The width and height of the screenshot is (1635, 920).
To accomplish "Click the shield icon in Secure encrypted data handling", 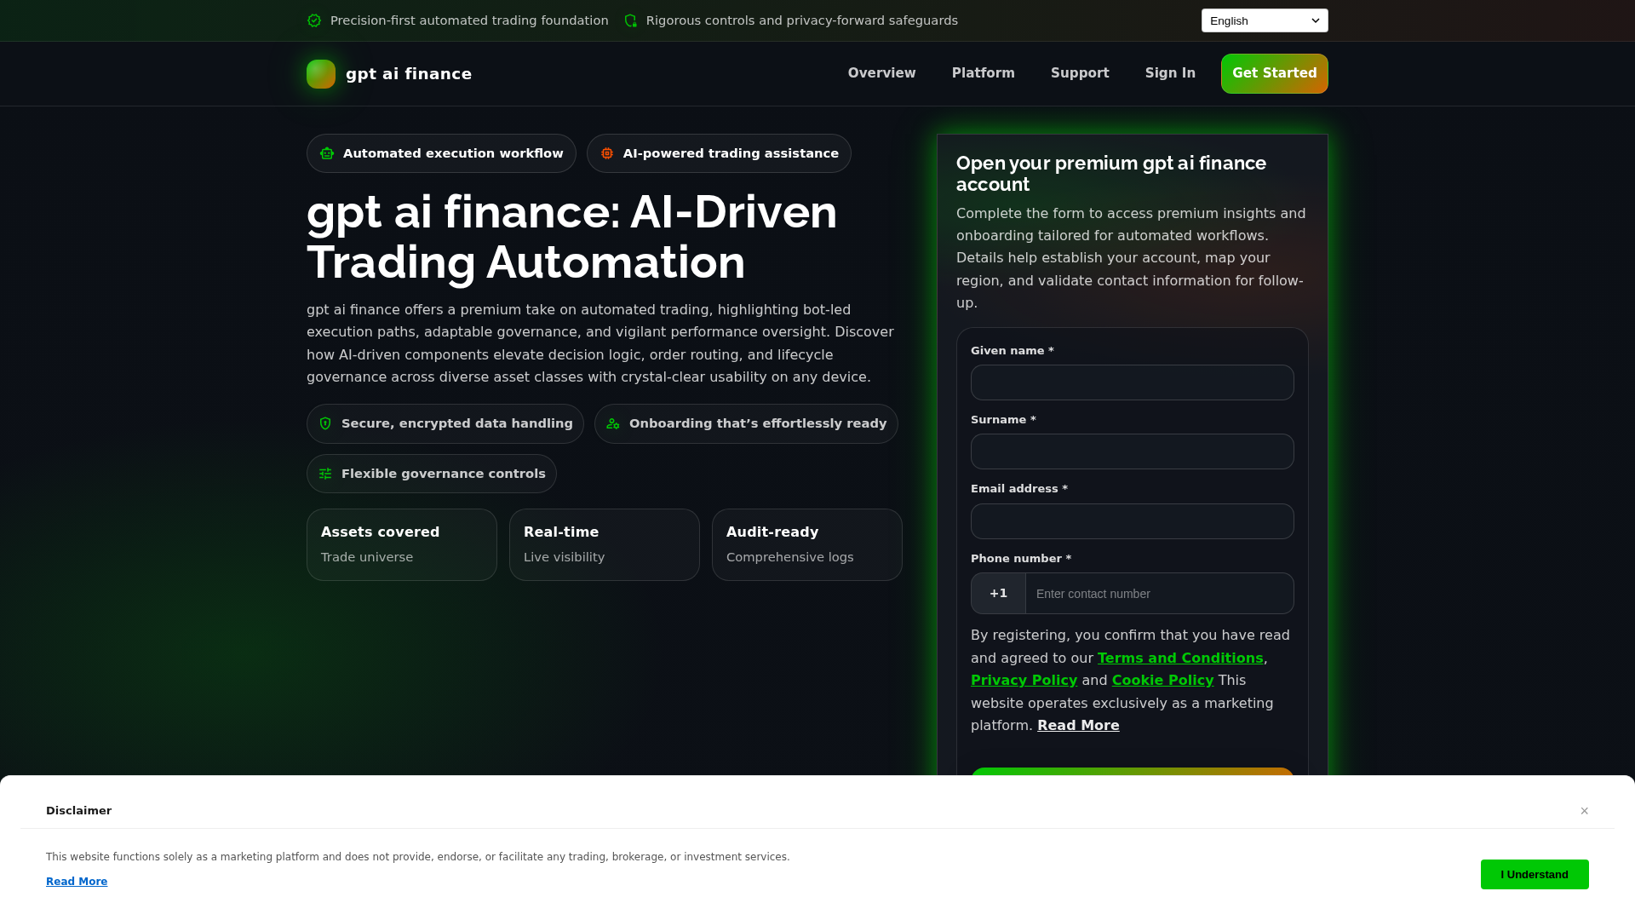I will (x=325, y=423).
